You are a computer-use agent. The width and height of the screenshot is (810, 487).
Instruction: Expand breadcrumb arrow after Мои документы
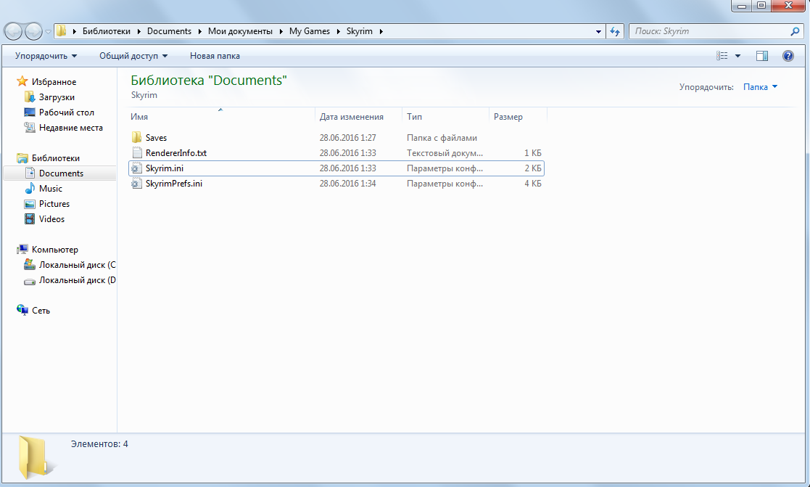(281, 31)
